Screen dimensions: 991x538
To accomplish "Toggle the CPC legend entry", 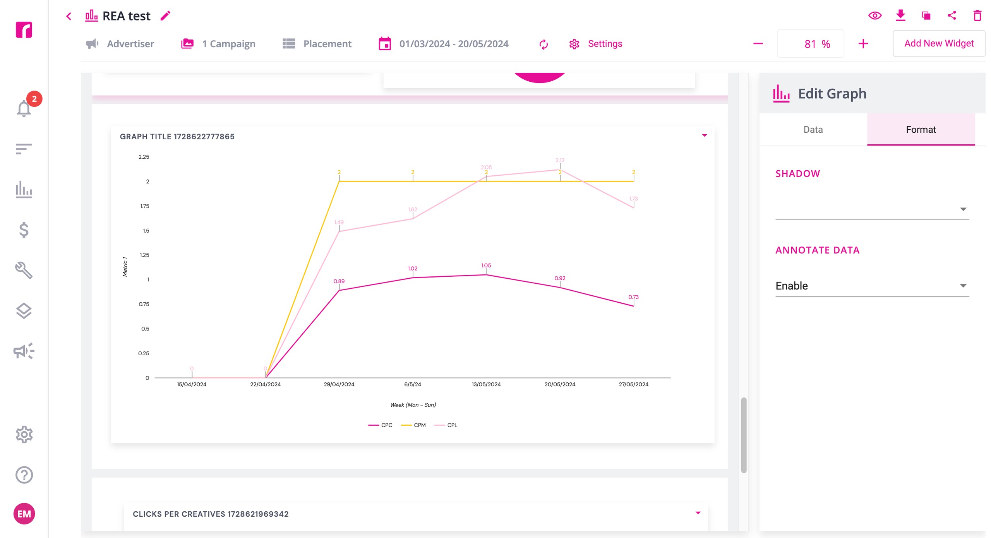I will 380,425.
